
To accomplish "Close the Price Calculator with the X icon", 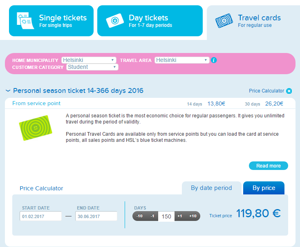I will pyautogui.click(x=289, y=91).
